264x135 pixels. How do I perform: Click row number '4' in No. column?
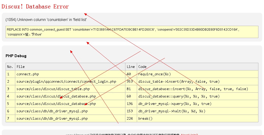pos(10,96)
